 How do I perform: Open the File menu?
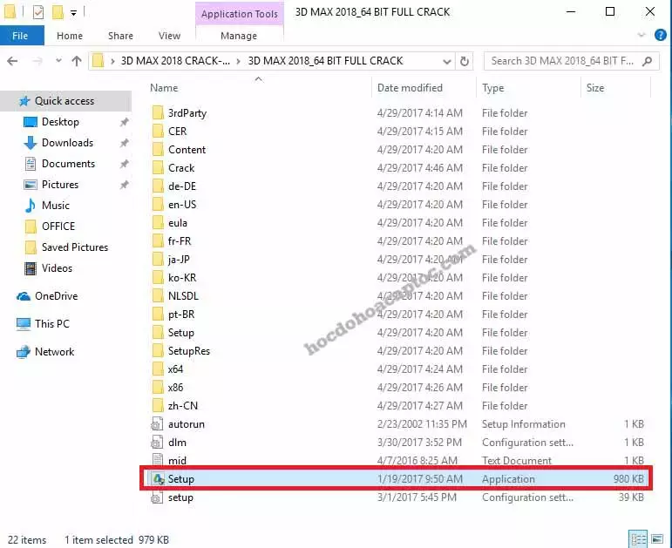(x=20, y=36)
